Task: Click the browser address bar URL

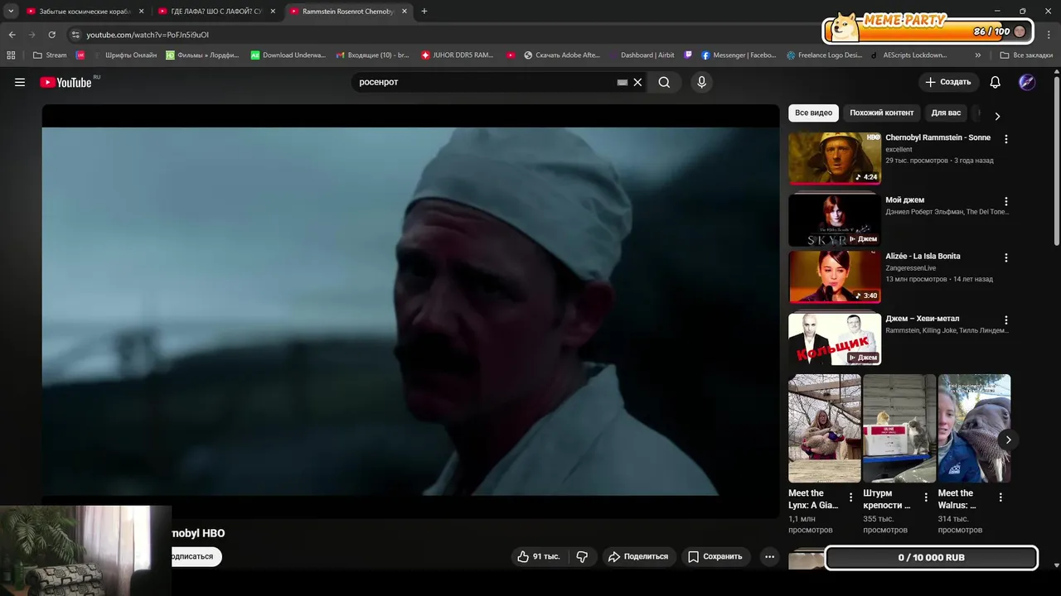Action: coord(148,35)
